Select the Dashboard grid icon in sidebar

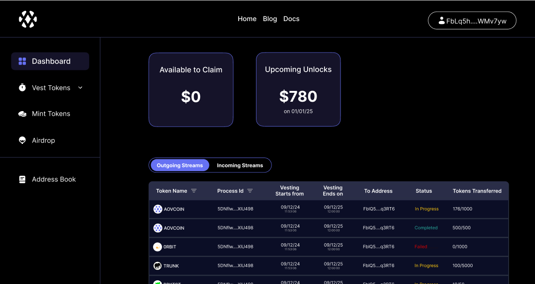tap(22, 61)
